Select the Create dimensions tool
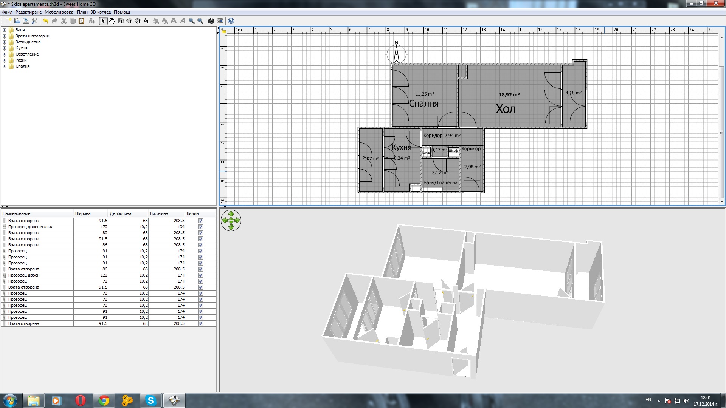The height and width of the screenshot is (408, 726). 138,21
